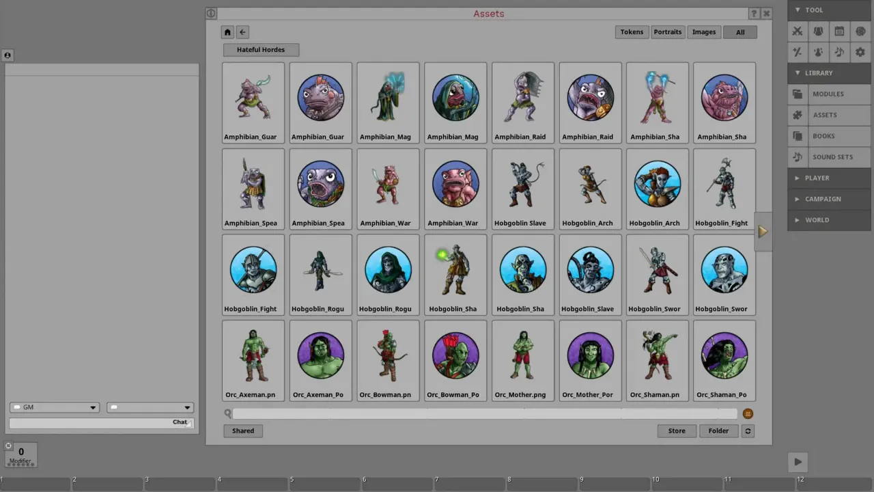This screenshot has height=492, width=874.
Task: Filter assets by Tokens
Action: [632, 32]
